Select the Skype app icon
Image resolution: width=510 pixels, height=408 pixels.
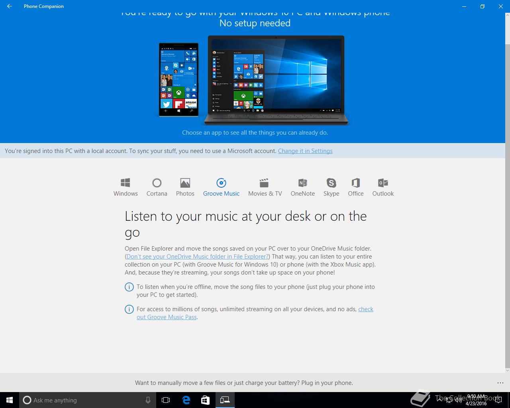(331, 187)
